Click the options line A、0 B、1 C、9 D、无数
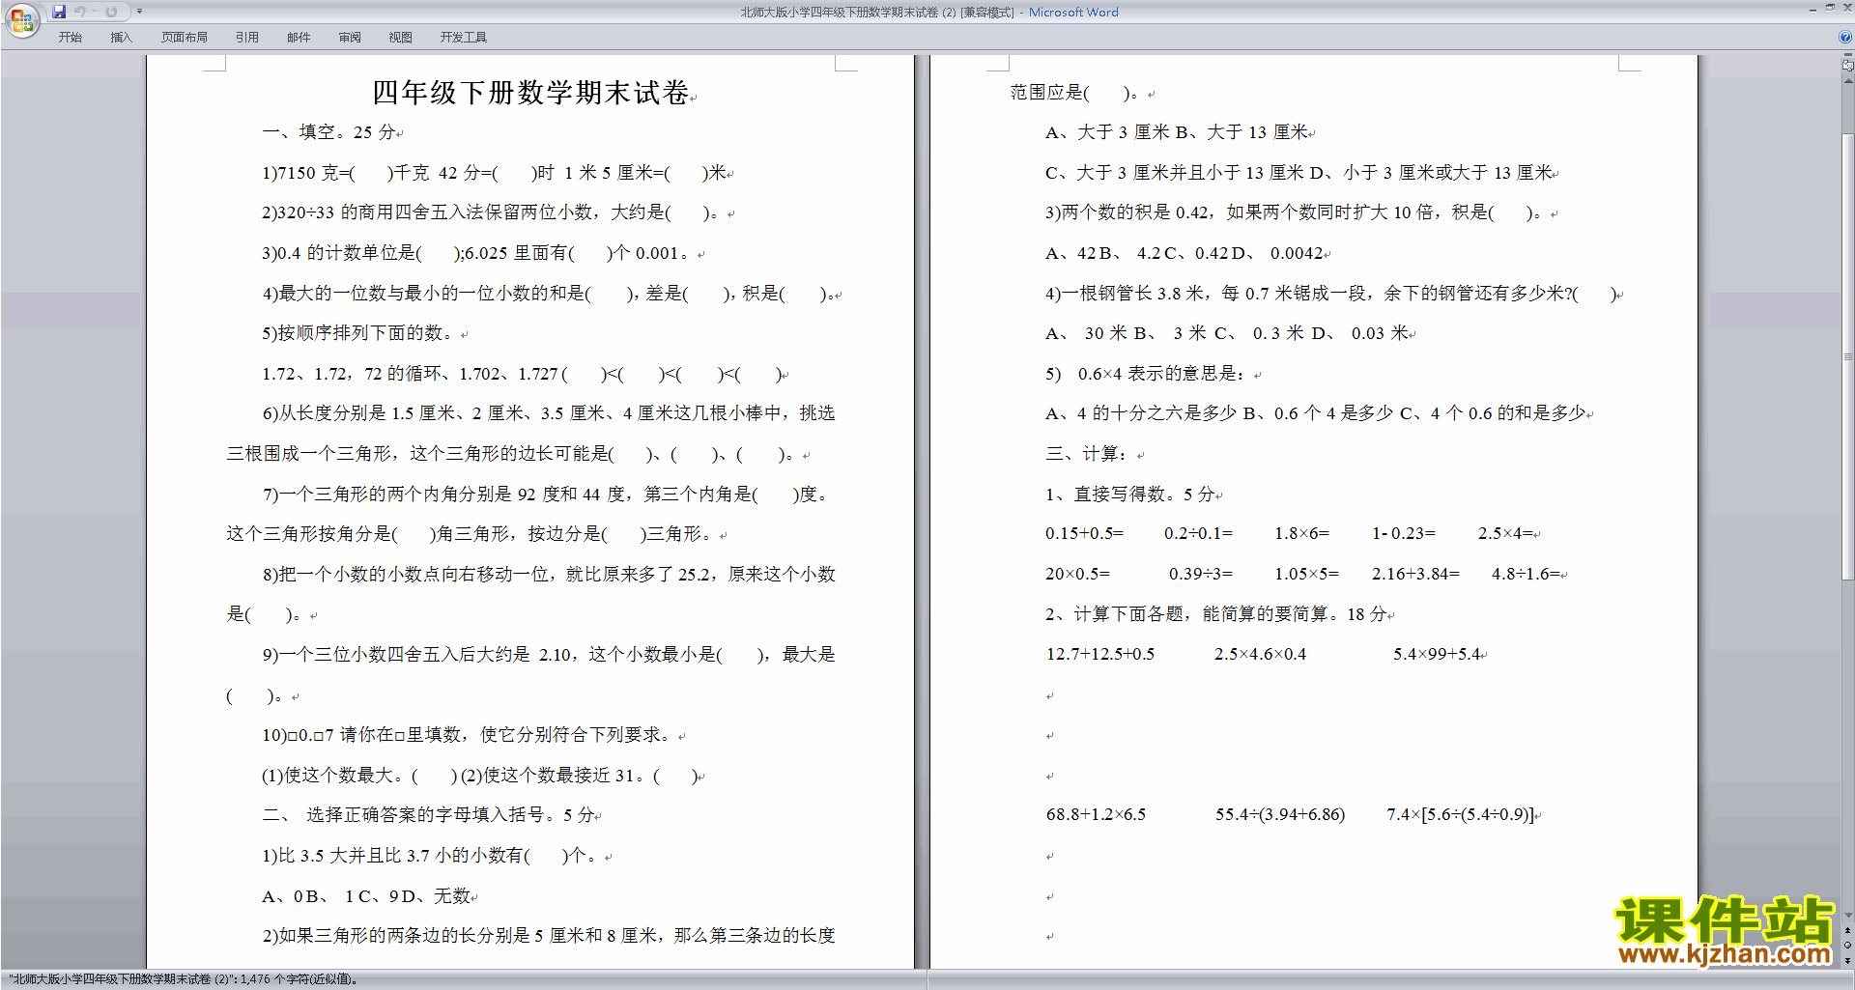 [x=366, y=896]
